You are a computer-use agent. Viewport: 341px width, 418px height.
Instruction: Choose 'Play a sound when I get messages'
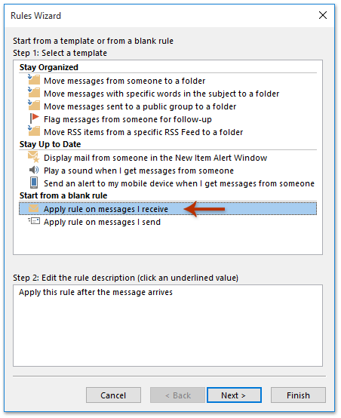point(139,171)
